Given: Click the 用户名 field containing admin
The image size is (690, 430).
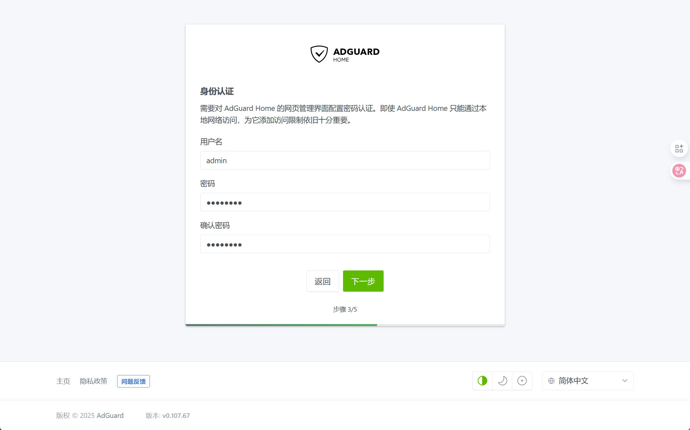Looking at the screenshot, I should (345, 160).
